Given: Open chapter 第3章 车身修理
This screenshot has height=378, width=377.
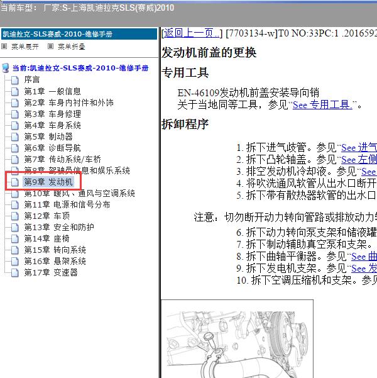Looking at the screenshot, I should pos(52,114).
